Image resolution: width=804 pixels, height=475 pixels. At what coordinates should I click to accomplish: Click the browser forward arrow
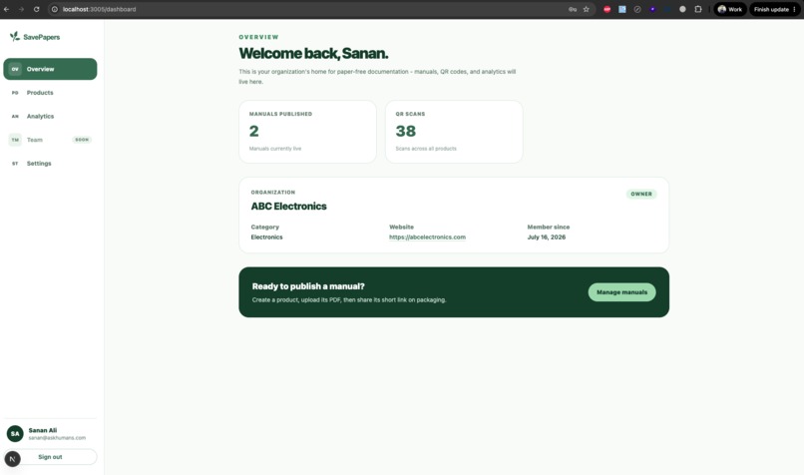click(x=22, y=9)
